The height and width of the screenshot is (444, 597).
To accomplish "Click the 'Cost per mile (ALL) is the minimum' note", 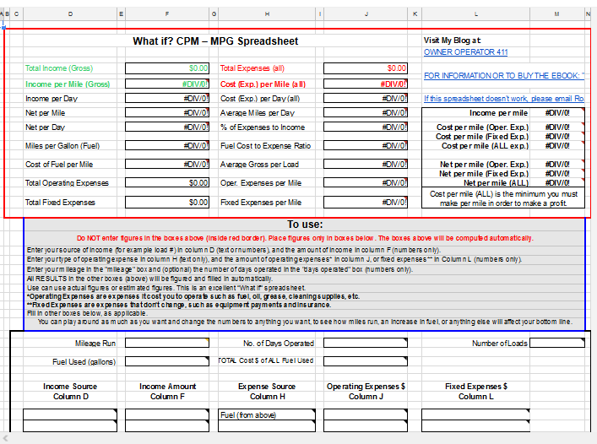I will [x=503, y=198].
